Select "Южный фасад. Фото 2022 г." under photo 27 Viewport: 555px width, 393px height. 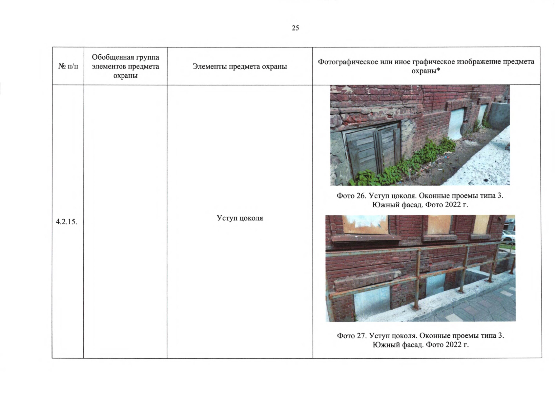[x=420, y=345]
